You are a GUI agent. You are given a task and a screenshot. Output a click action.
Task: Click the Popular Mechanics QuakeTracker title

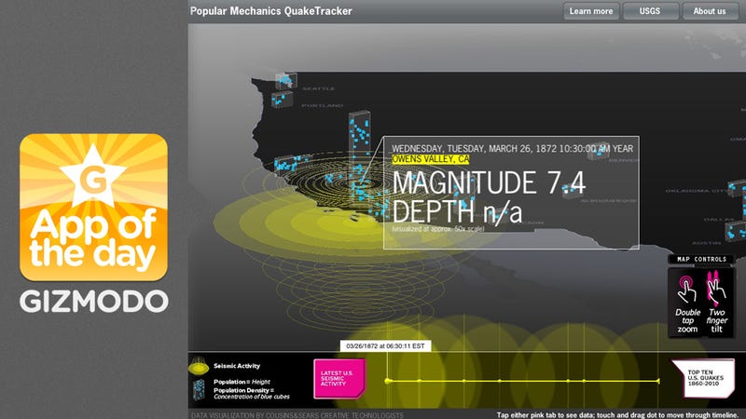[270, 11]
